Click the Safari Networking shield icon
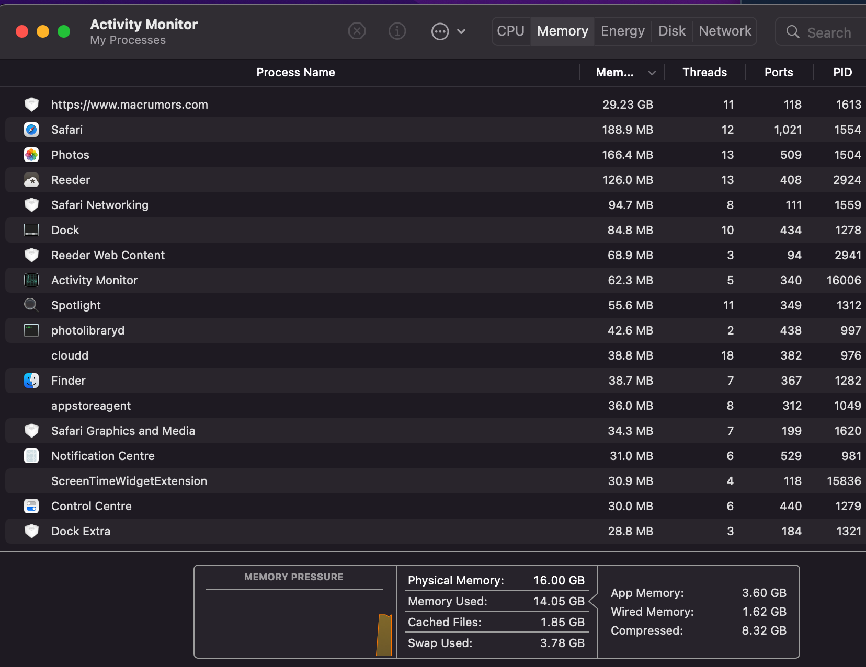Viewport: 866px width, 667px height. (31, 205)
